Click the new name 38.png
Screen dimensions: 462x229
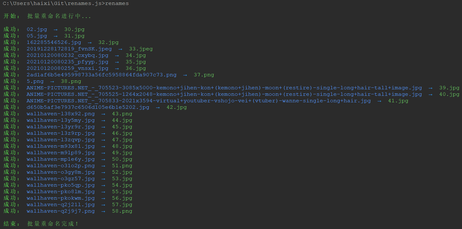[x=71, y=81]
